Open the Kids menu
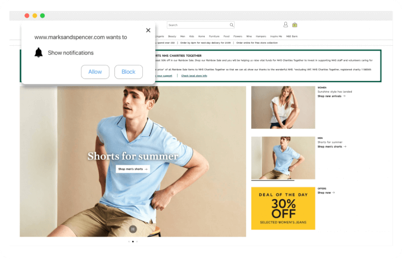This screenshot has height=259, width=402. click(x=192, y=36)
